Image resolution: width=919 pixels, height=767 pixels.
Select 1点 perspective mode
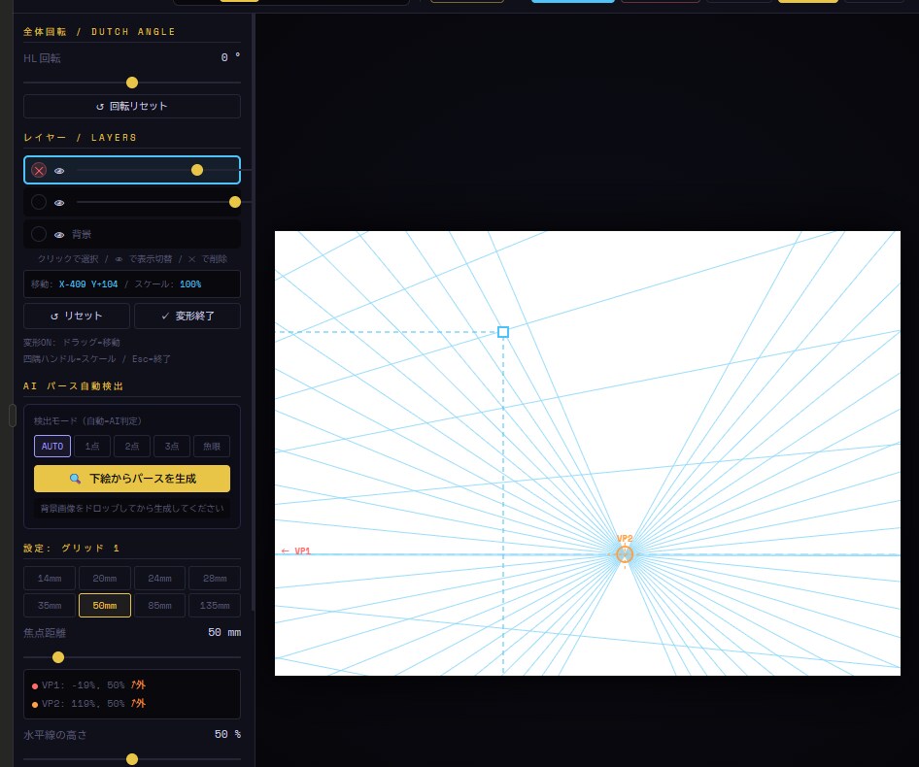click(x=92, y=446)
